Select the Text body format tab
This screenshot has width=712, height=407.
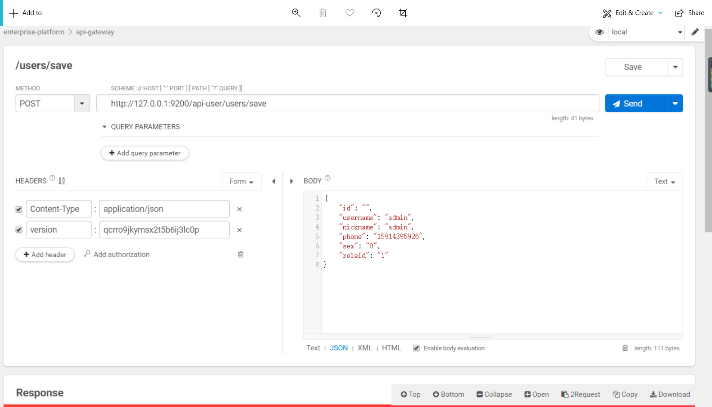(x=313, y=348)
